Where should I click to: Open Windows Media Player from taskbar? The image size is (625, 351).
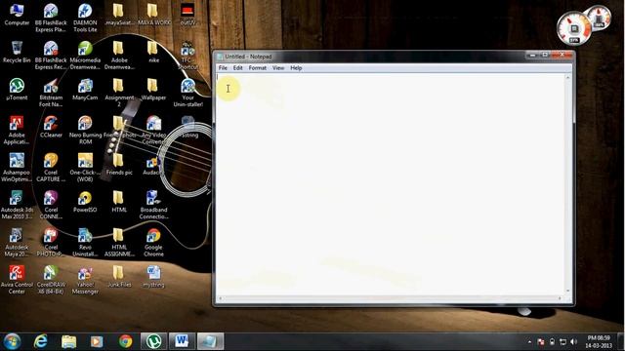(97, 341)
